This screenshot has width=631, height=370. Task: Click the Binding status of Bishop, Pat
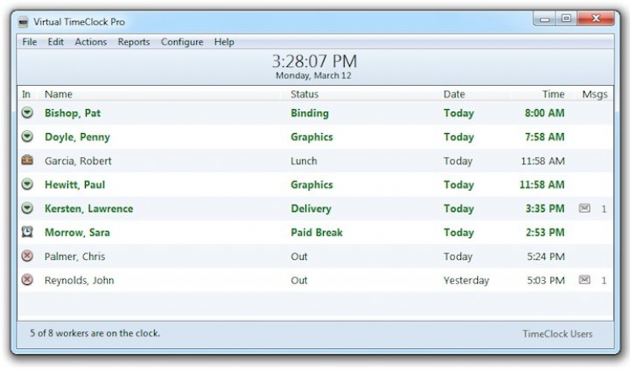(x=310, y=113)
